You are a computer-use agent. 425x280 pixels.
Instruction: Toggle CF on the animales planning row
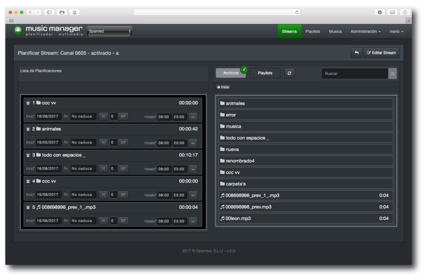[x=123, y=142]
